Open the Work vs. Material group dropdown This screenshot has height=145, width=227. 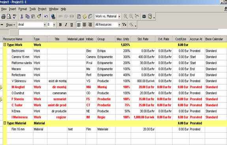point(119,16)
